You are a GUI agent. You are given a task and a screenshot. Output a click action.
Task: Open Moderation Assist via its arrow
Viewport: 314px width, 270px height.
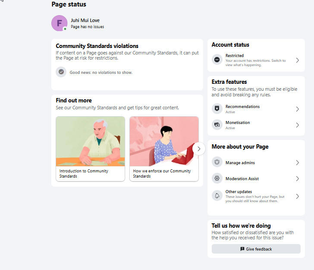click(x=297, y=178)
